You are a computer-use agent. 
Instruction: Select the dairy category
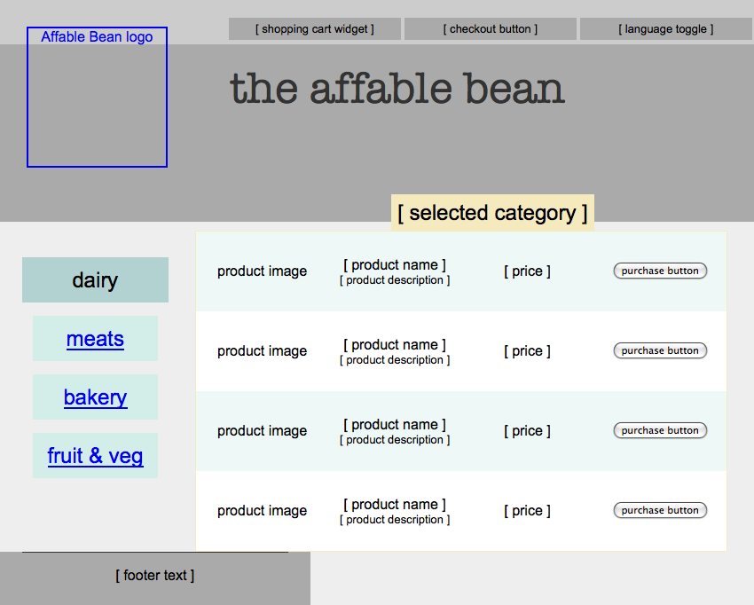95,280
